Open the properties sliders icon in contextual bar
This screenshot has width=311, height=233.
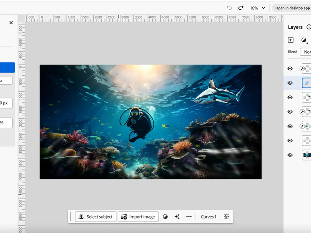[227, 216]
